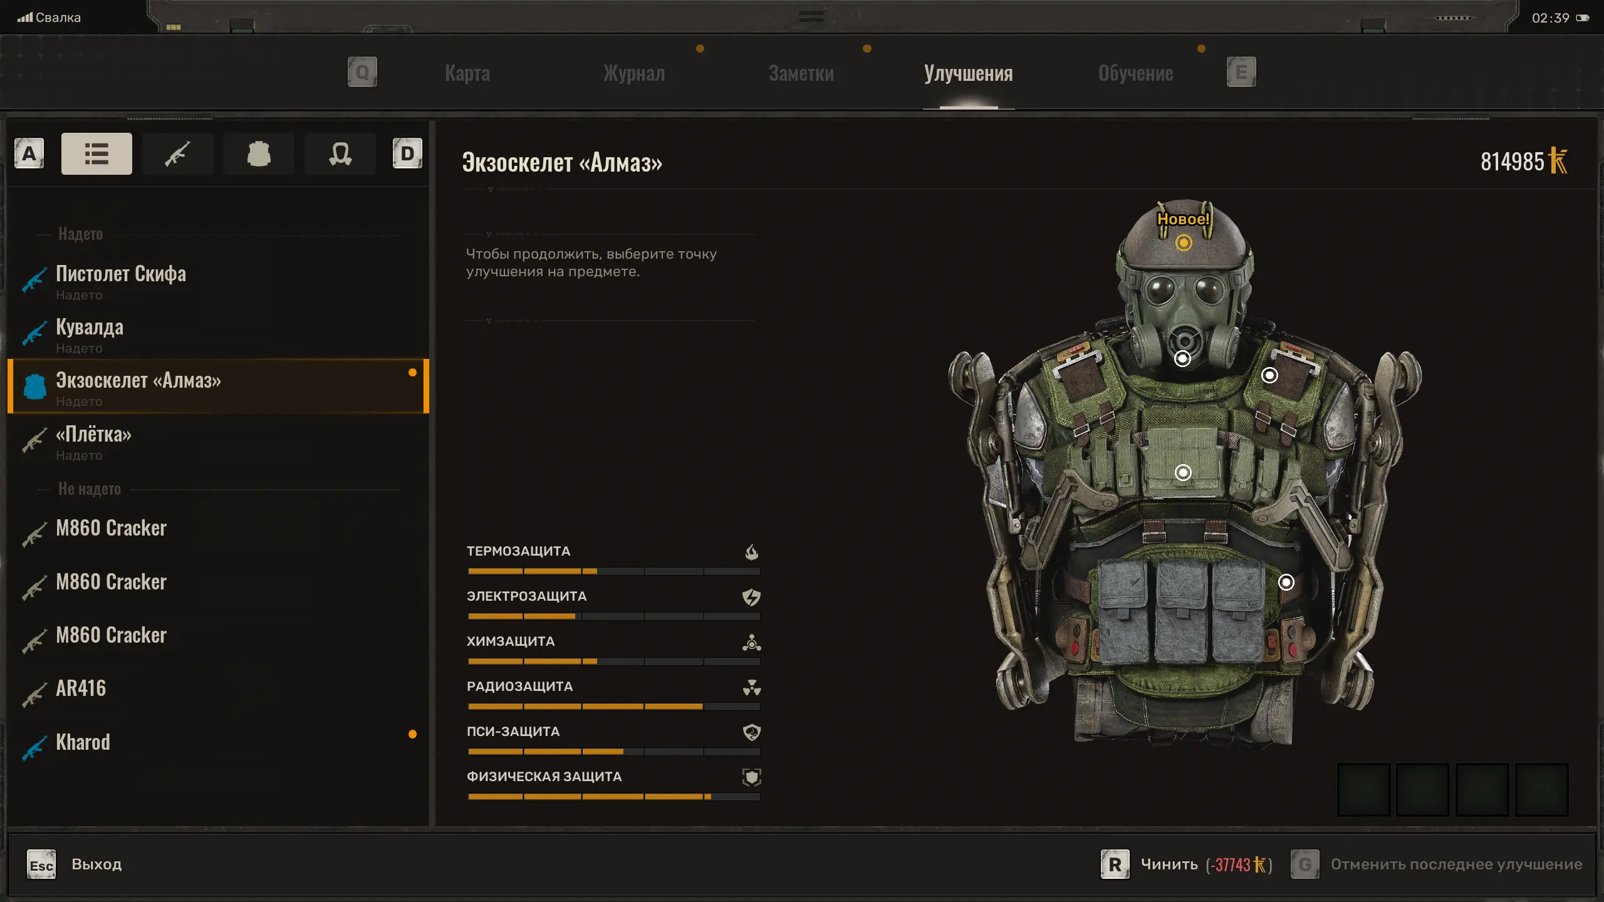Click the signal strength icon by Свалка
Image resolution: width=1604 pixels, height=902 pixels.
click(25, 18)
